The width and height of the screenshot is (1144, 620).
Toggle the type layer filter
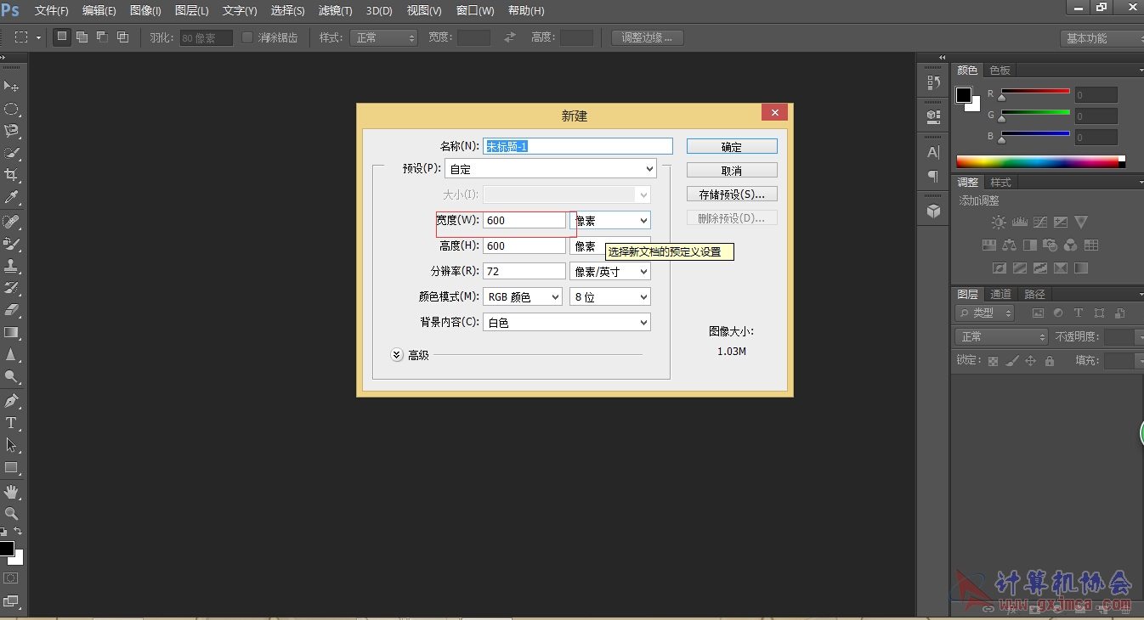click(x=1079, y=313)
